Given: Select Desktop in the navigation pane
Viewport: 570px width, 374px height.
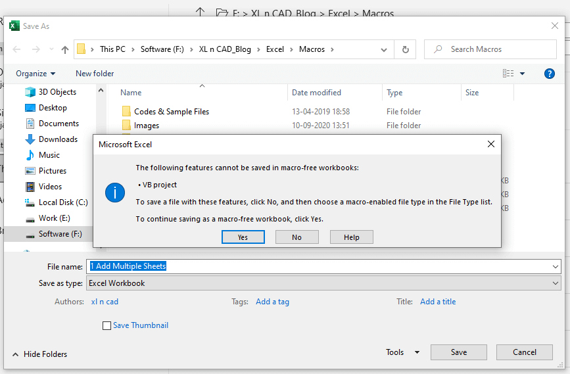Looking at the screenshot, I should pos(46,108).
